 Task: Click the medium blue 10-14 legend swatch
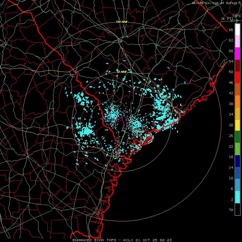tap(237, 173)
